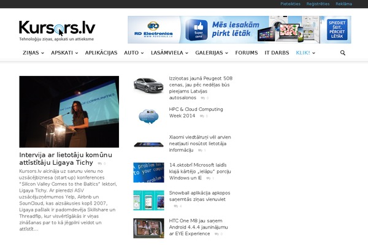Click comment icon under Snowball article
The width and height of the screenshot is (368, 245).
pyautogui.click(x=176, y=206)
